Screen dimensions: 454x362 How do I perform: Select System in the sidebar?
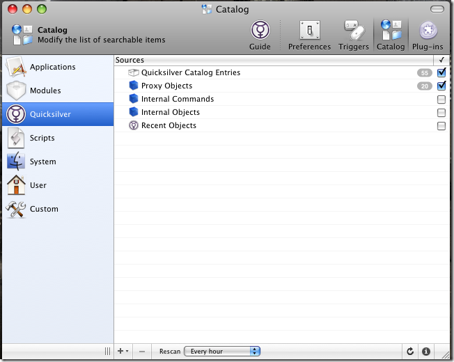[x=58, y=162]
